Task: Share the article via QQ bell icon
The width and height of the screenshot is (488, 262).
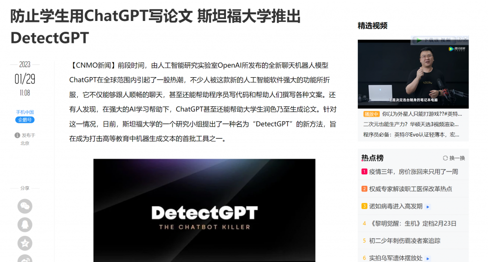Action: tap(25, 225)
